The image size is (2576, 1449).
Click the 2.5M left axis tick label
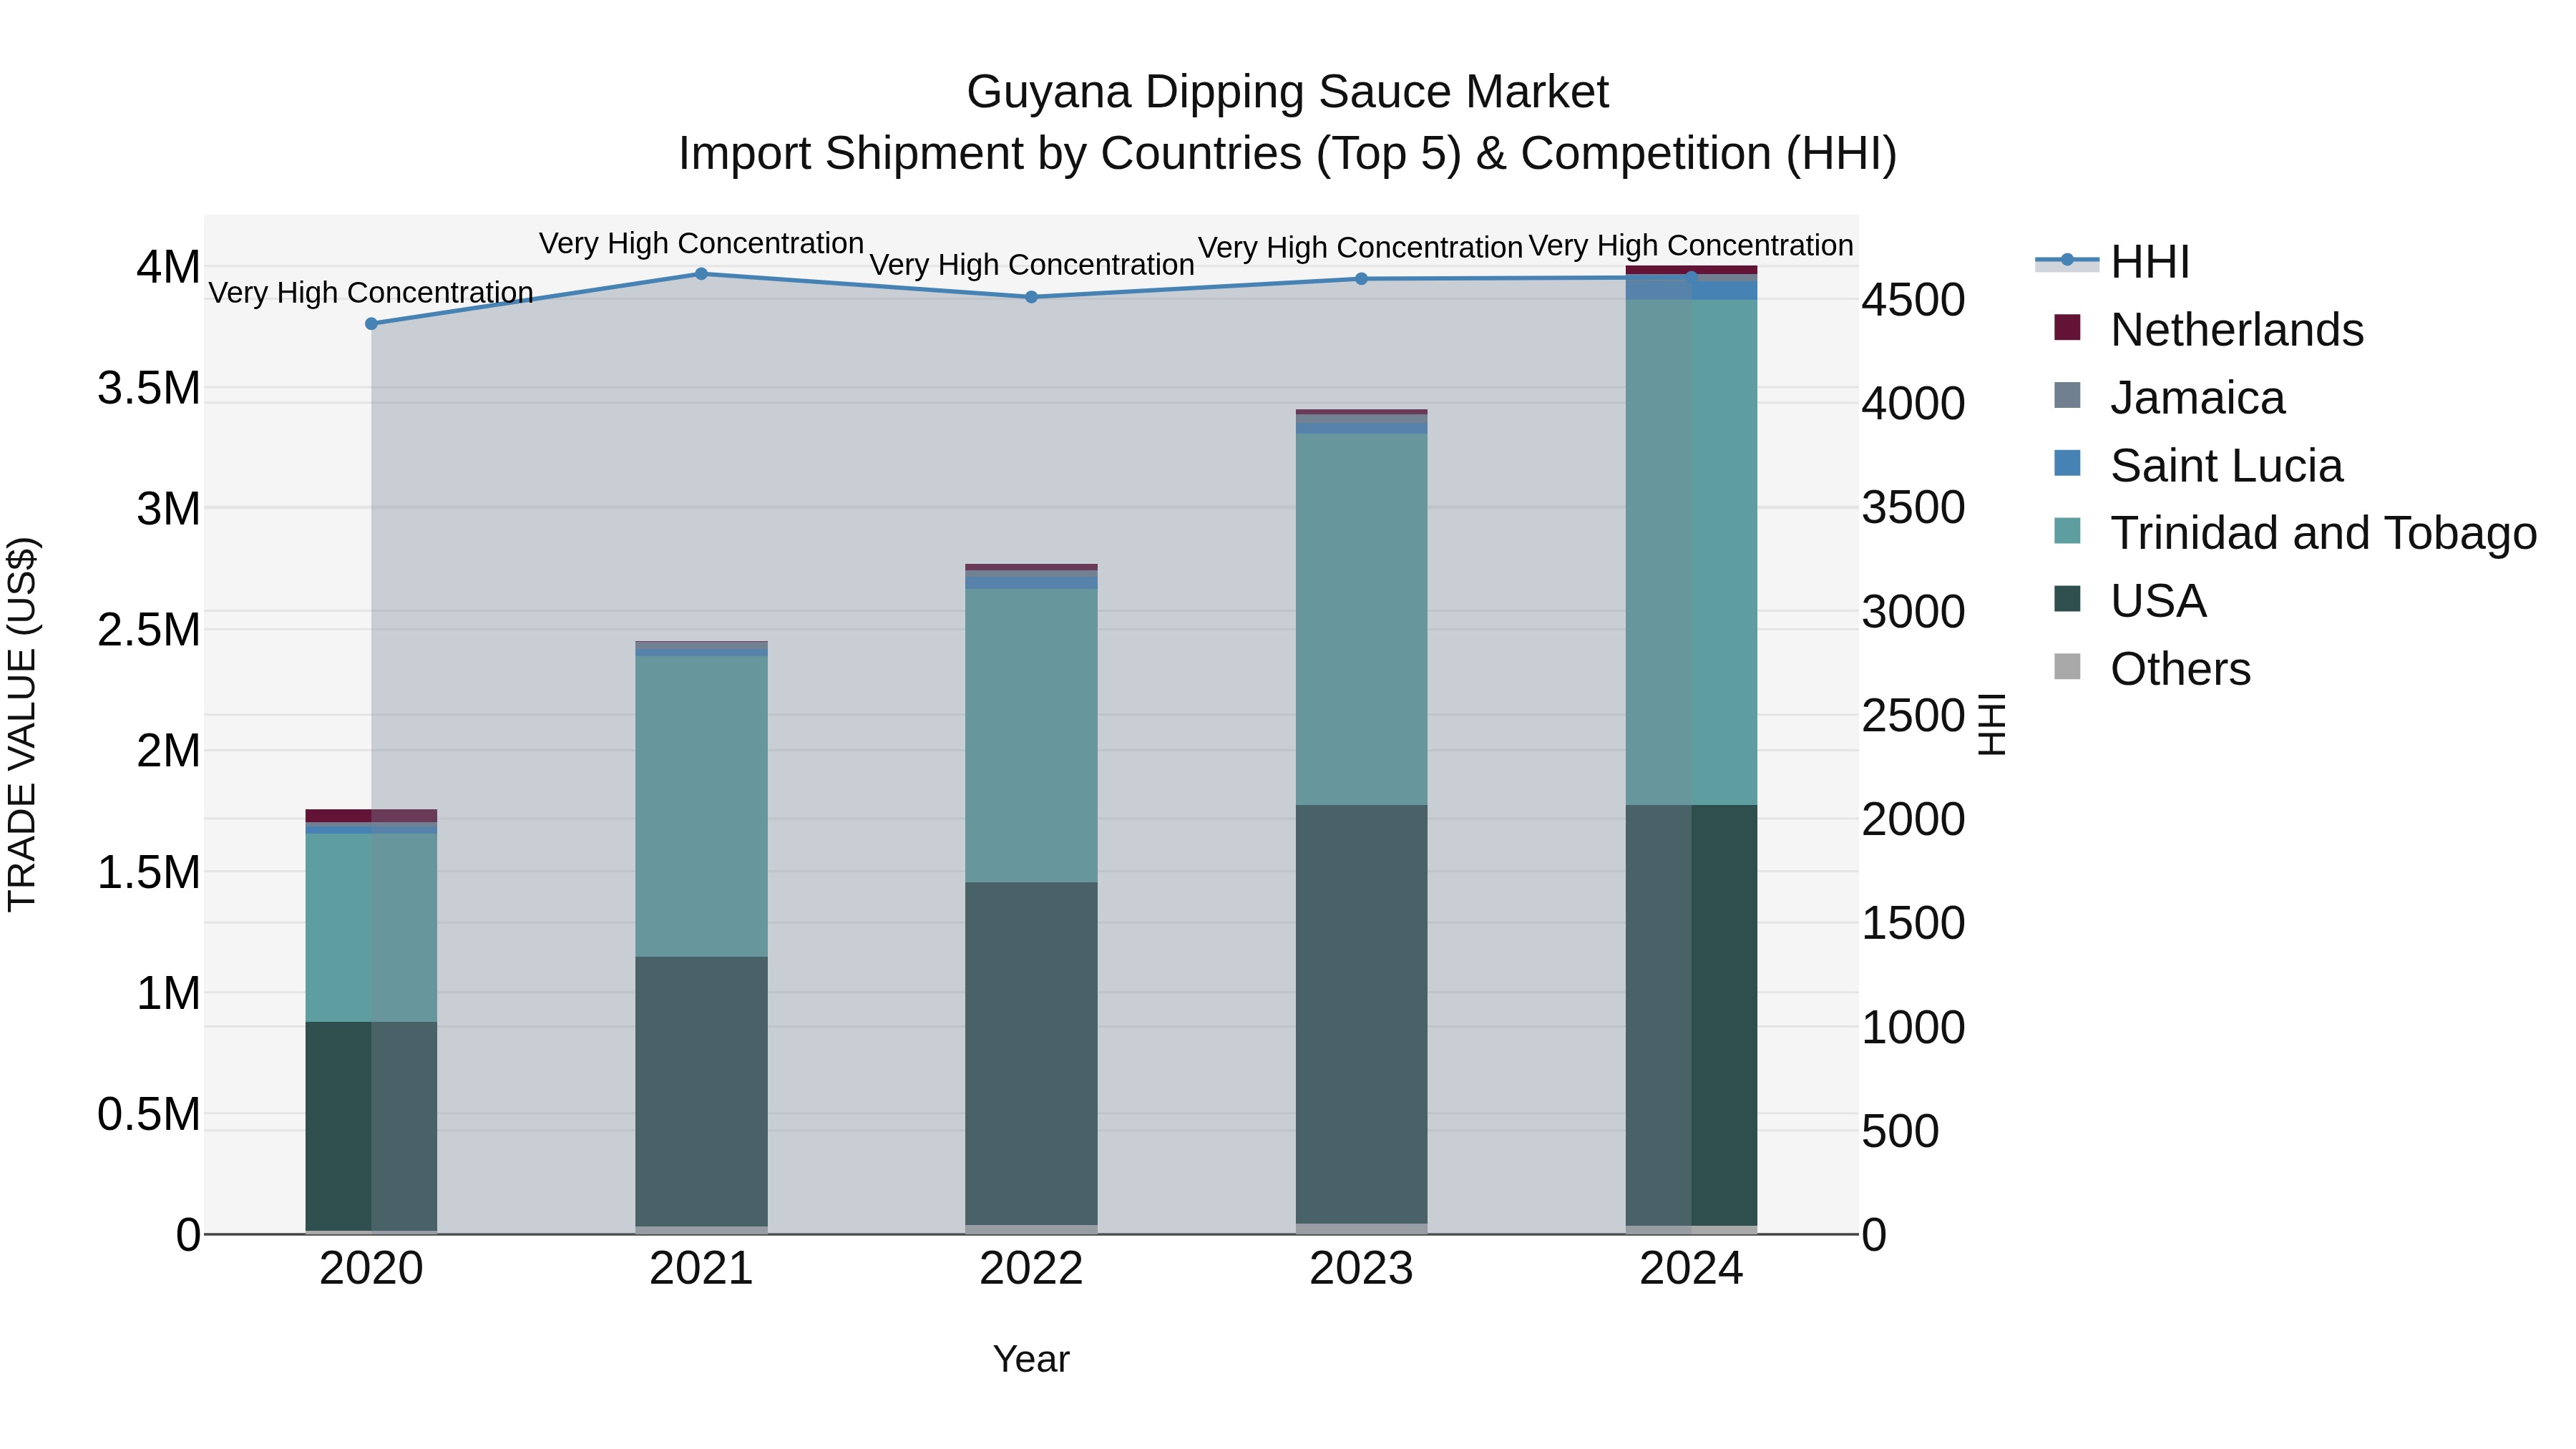click(x=149, y=630)
